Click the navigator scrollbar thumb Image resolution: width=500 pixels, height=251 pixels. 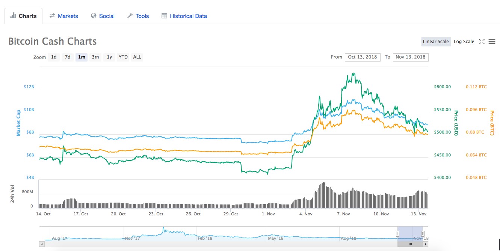[x=410, y=244]
